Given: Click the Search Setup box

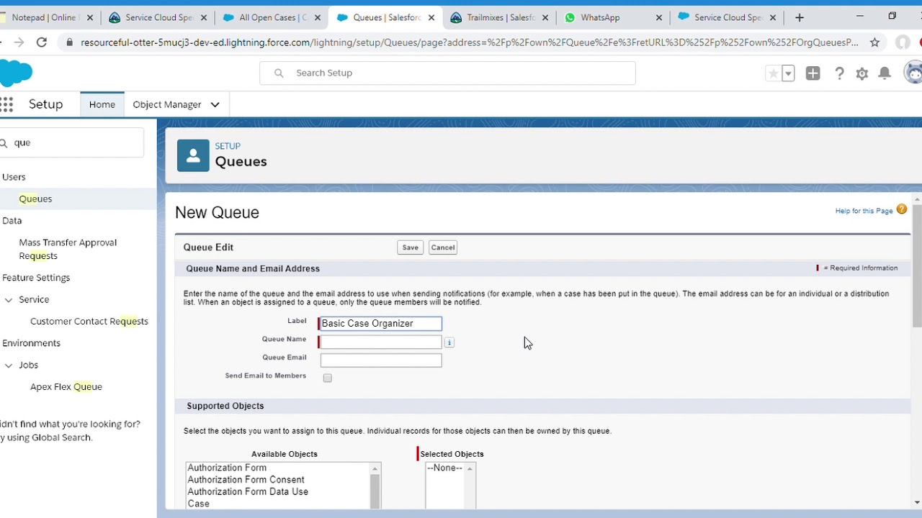Looking at the screenshot, I should click(x=447, y=73).
